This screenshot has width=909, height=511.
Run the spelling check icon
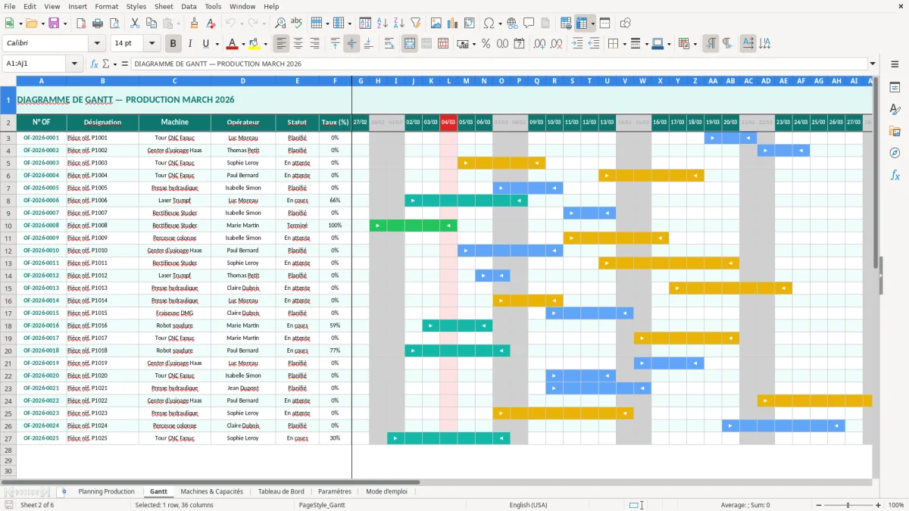click(x=297, y=23)
